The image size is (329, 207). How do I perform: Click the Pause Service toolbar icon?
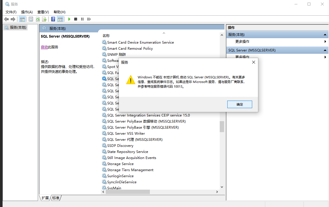tap(82, 19)
